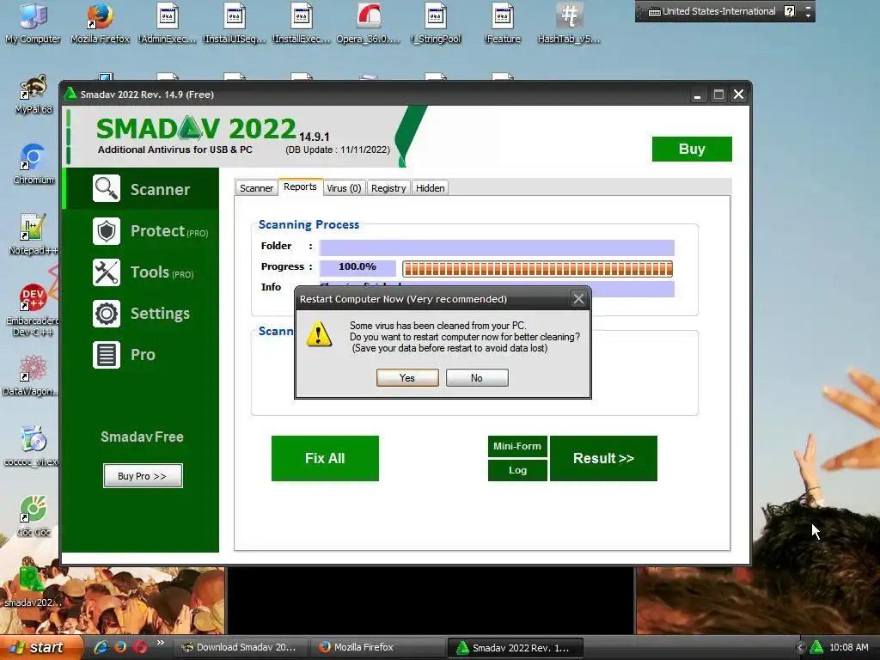This screenshot has height=660, width=880.
Task: Launch Internet Explorer from quick launch
Action: point(101,647)
